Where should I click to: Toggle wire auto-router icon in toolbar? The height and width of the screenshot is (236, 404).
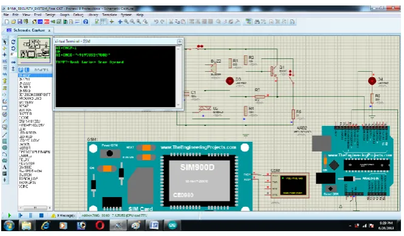click(248, 22)
